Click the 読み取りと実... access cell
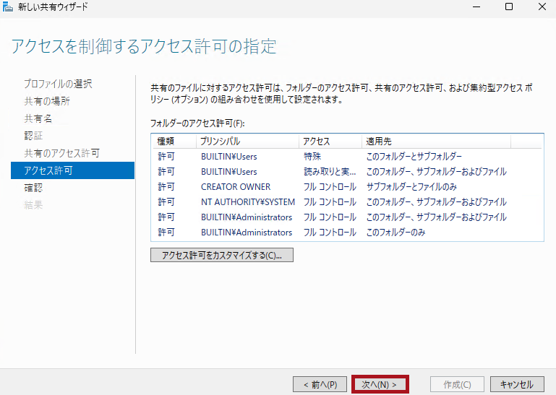 click(x=330, y=171)
